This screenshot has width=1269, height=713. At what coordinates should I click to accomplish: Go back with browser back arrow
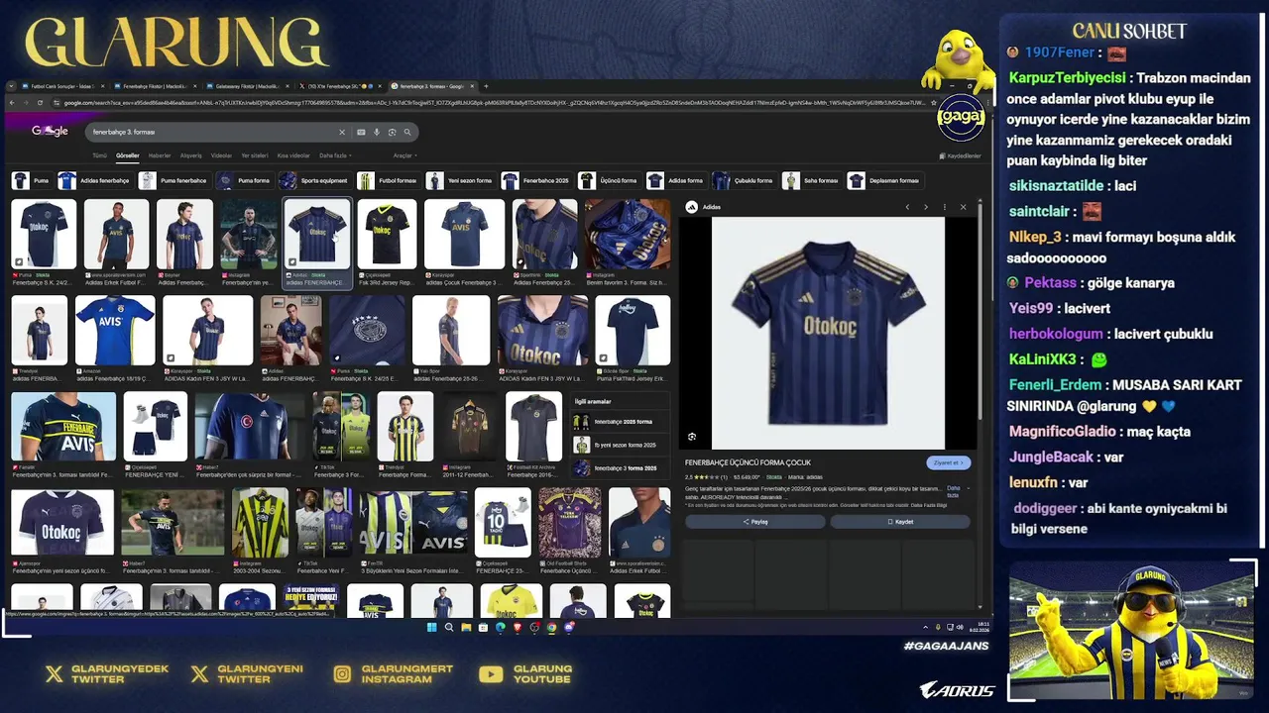click(13, 102)
